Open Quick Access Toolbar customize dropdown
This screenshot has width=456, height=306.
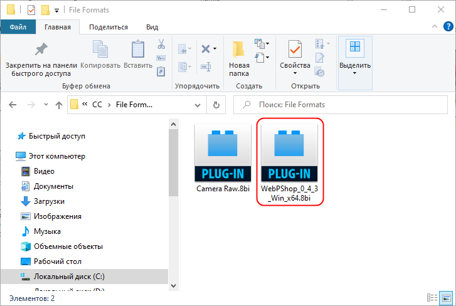56,11
